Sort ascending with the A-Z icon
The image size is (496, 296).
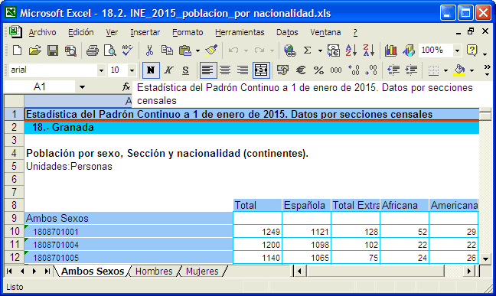[351, 50]
